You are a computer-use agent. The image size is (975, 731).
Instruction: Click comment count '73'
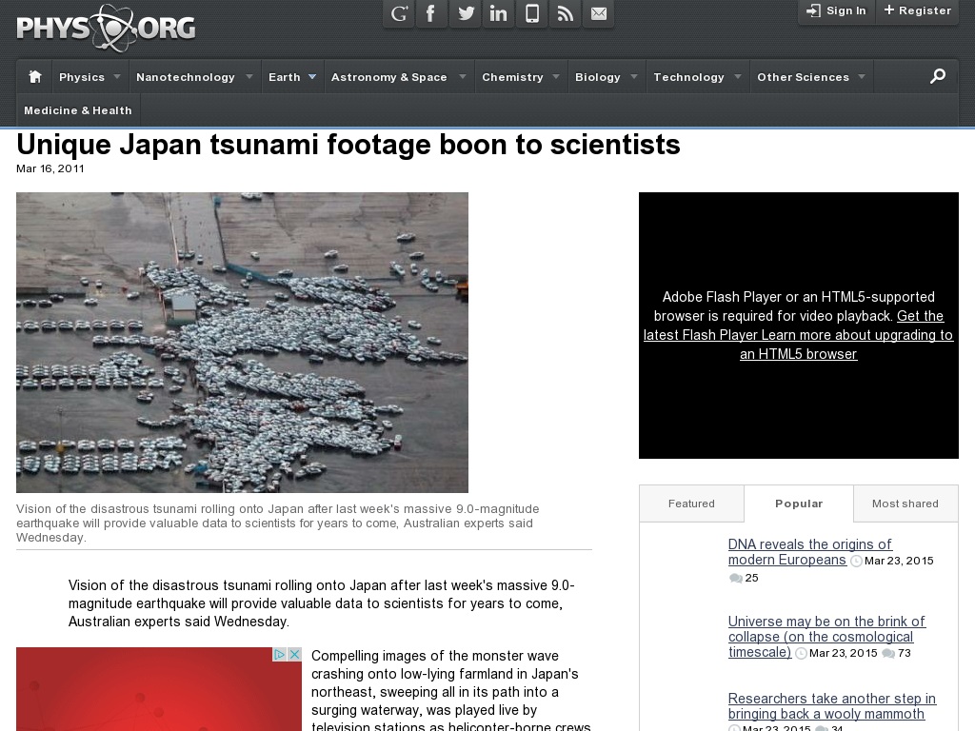[x=905, y=653]
